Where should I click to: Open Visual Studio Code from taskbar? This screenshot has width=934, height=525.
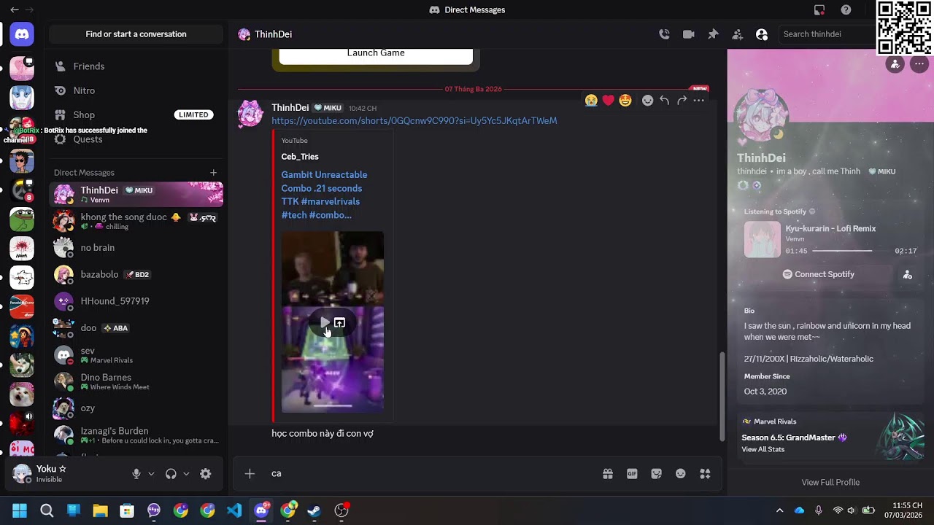point(234,510)
